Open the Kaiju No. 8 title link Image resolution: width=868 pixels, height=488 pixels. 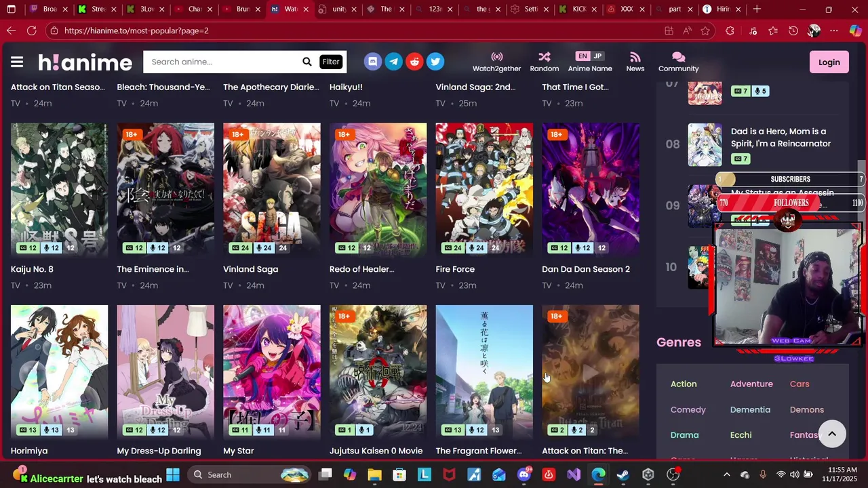click(32, 269)
